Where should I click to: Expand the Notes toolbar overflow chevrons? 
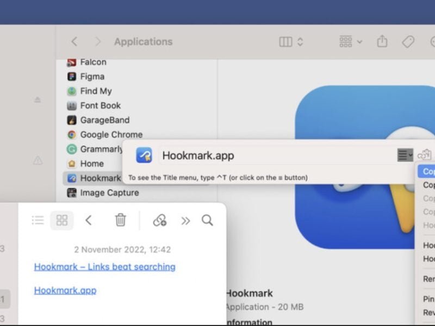pyautogui.click(x=186, y=220)
